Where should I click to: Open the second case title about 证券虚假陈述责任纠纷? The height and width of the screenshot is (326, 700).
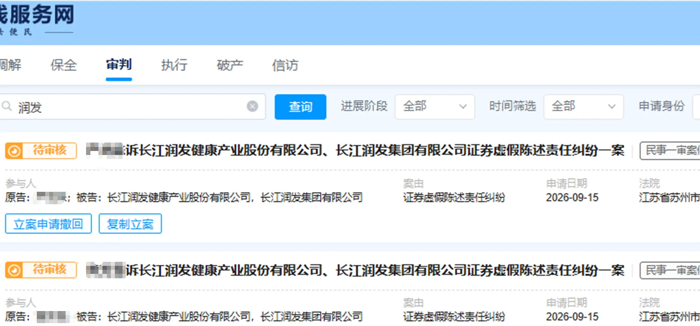click(x=355, y=270)
